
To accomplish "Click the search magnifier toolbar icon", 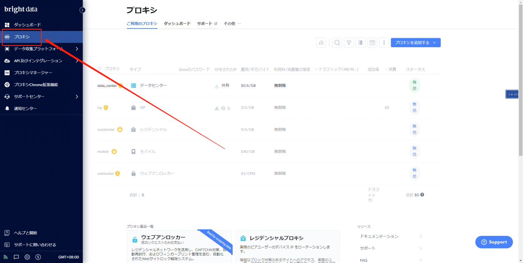I will (x=337, y=43).
